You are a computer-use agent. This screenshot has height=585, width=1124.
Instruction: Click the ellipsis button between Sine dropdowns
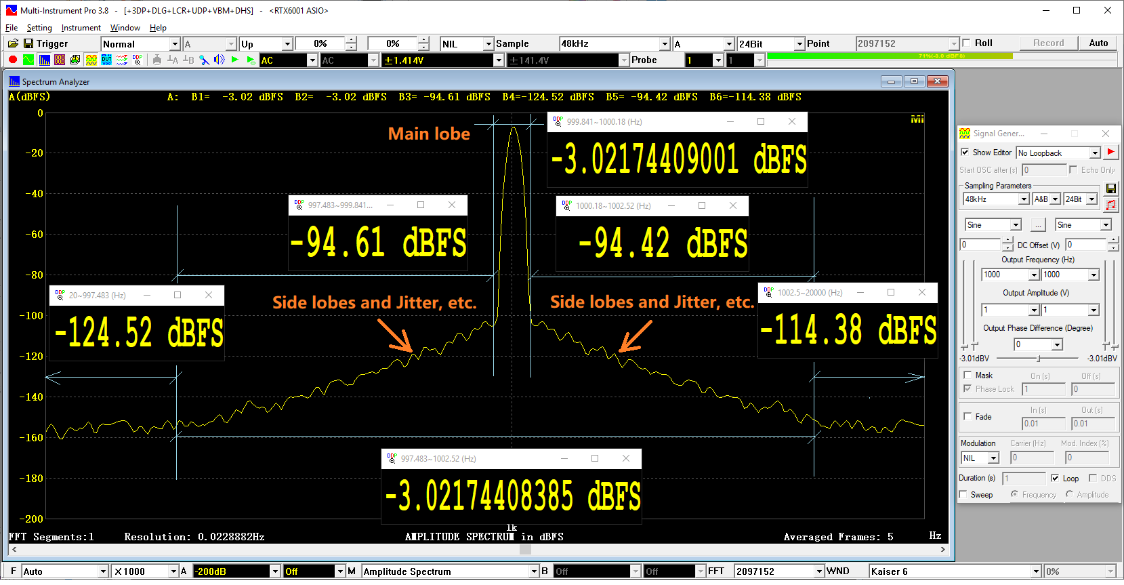[1038, 225]
